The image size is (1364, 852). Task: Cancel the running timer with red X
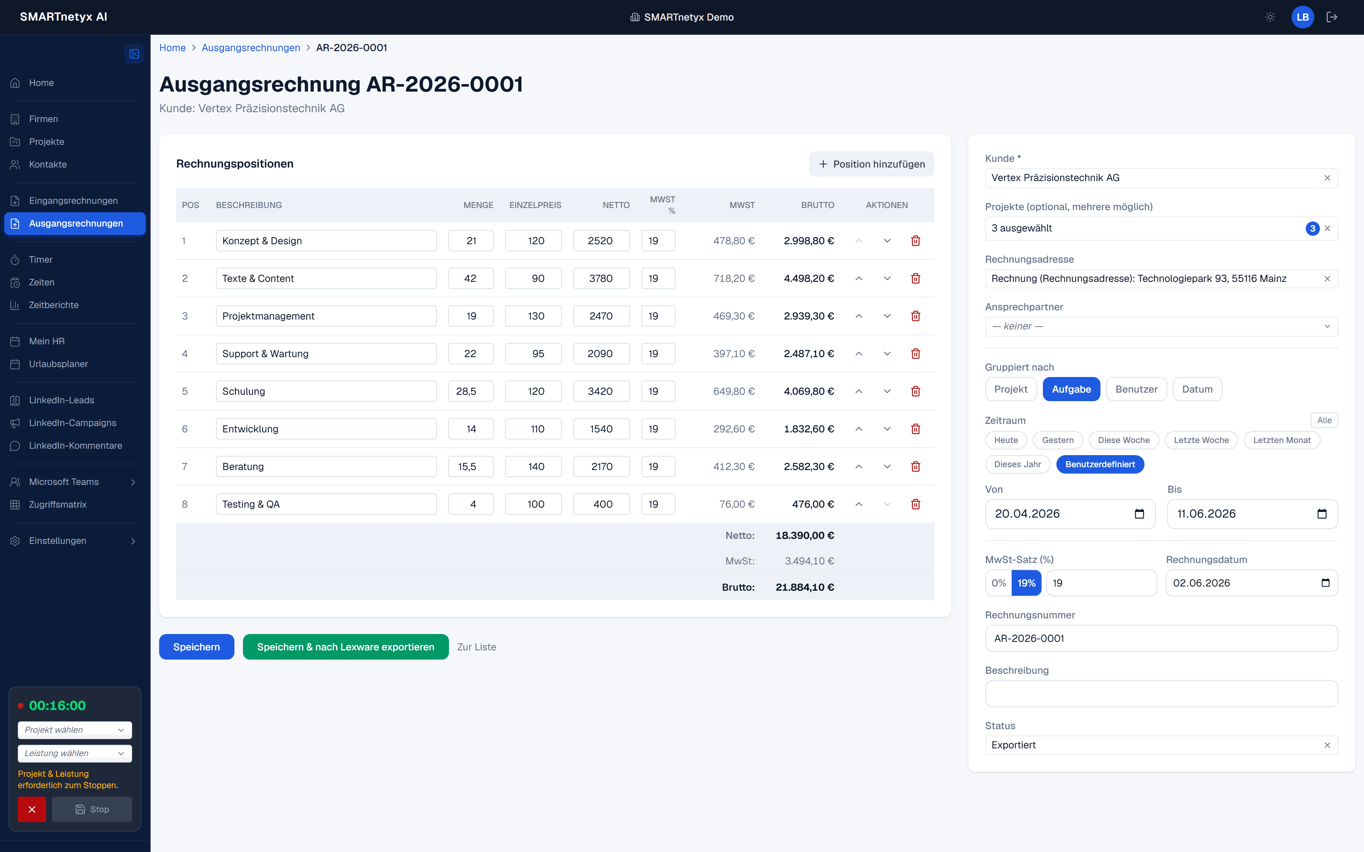coord(32,809)
